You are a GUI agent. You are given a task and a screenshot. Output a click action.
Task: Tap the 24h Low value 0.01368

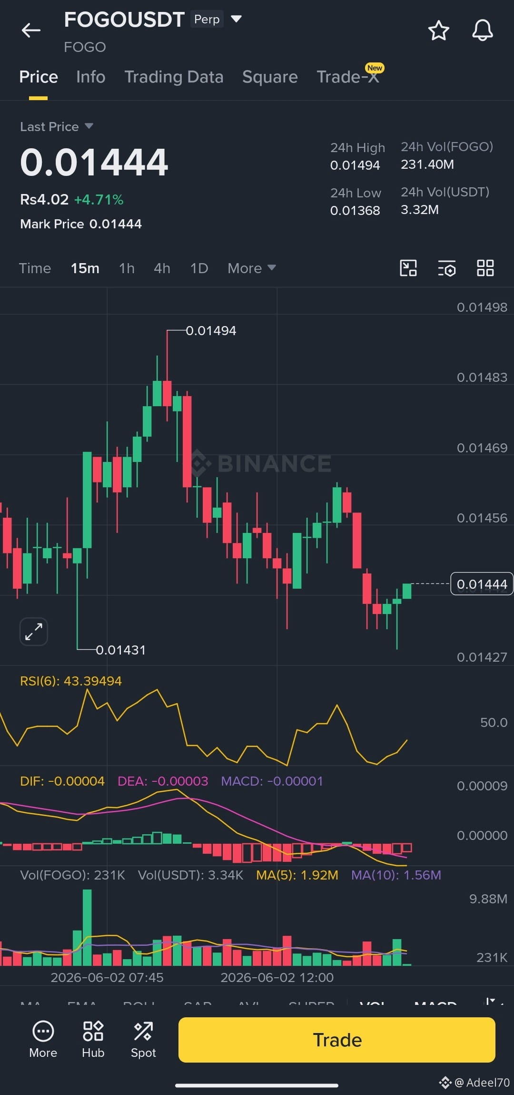[x=355, y=211]
